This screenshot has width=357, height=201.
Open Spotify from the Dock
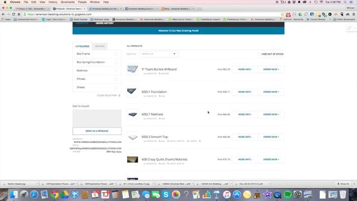coord(288,195)
